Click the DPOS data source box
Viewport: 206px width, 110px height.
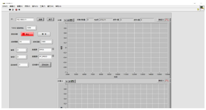pyautogui.click(x=45, y=50)
